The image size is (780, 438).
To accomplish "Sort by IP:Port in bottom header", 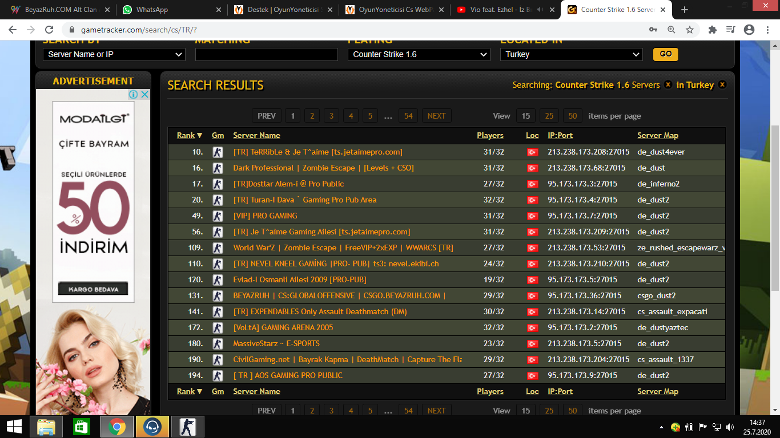I will [x=560, y=391].
